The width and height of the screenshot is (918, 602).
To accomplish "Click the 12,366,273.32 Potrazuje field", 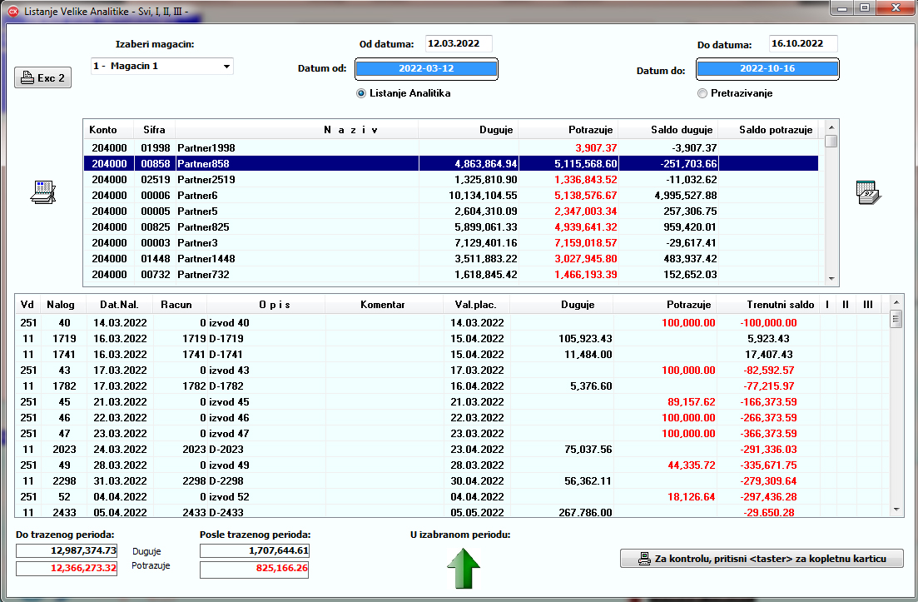I will click(67, 568).
